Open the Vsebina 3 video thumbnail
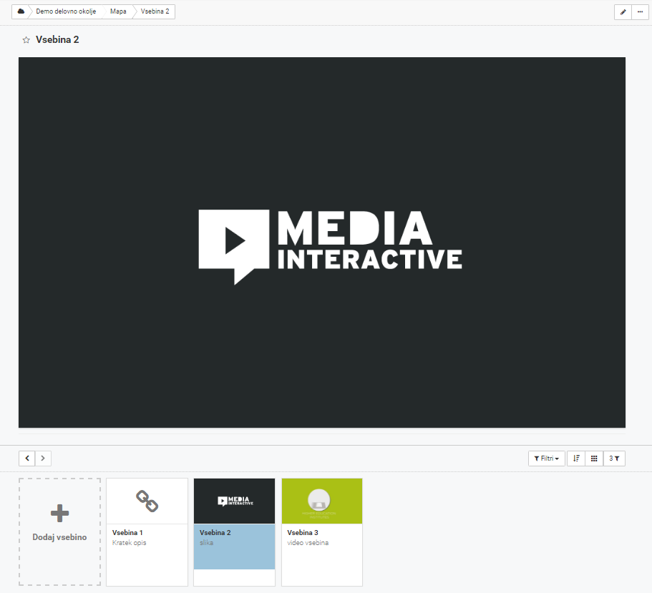 (322, 501)
